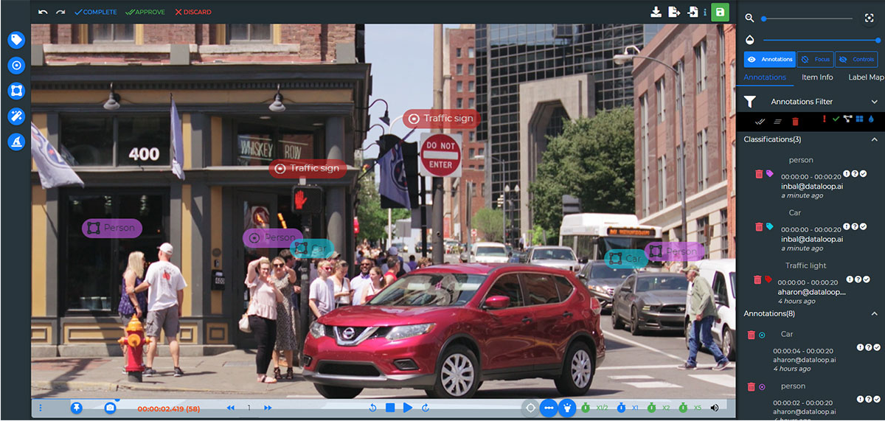Delete selected annotations in filter toolbar
Viewport: 885px width, 421px height.
(x=795, y=121)
